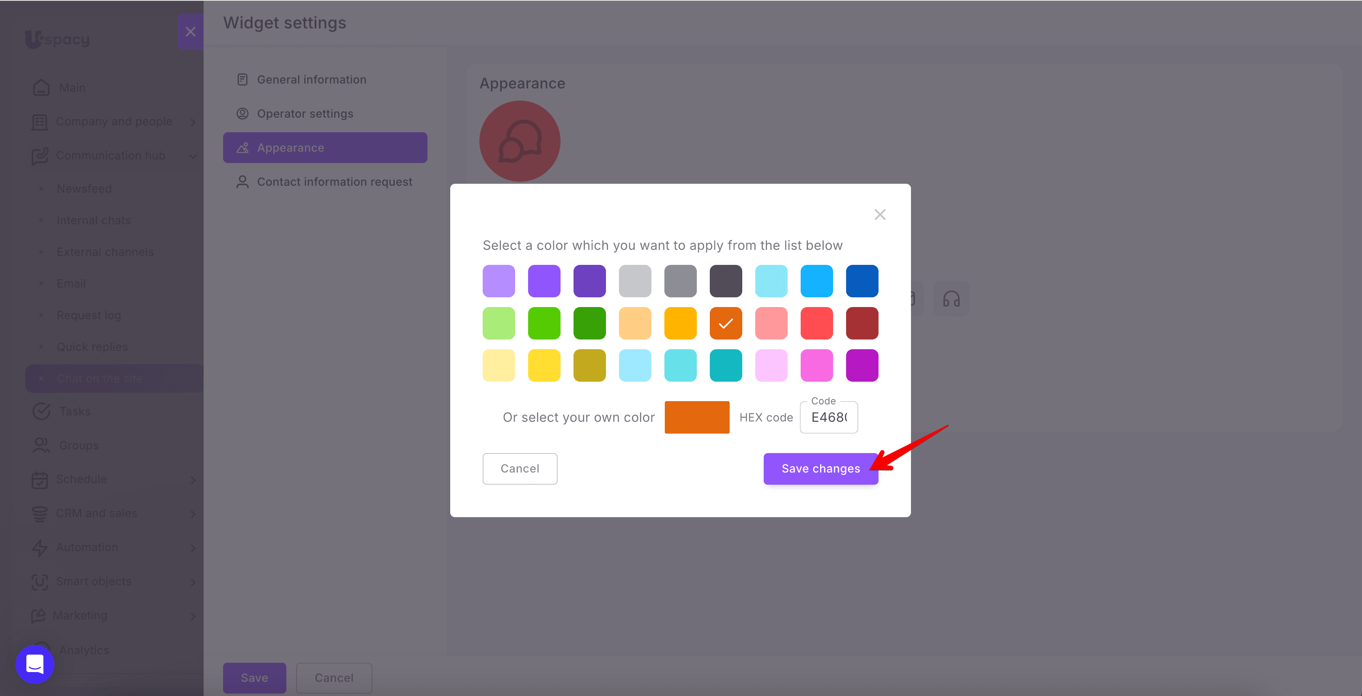The width and height of the screenshot is (1362, 696).
Task: Expand Company and people submenu
Action: pos(193,122)
